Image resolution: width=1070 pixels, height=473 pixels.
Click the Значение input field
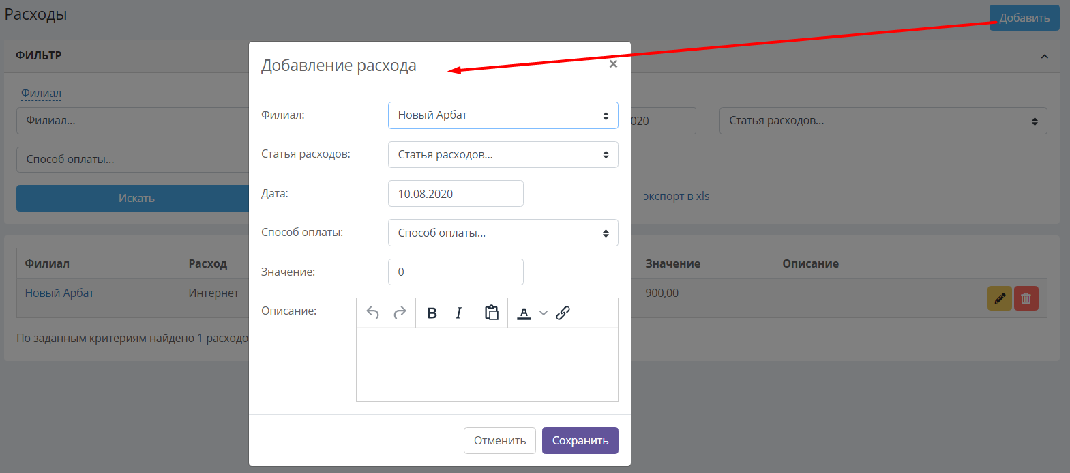(x=456, y=272)
